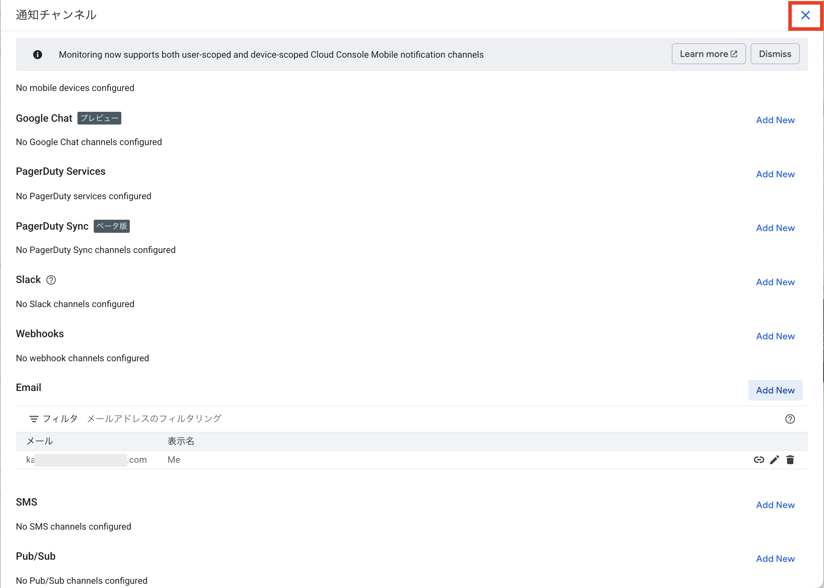Image resolution: width=824 pixels, height=588 pixels.
Task: Click Slack help question mark icon
Action: [51, 280]
